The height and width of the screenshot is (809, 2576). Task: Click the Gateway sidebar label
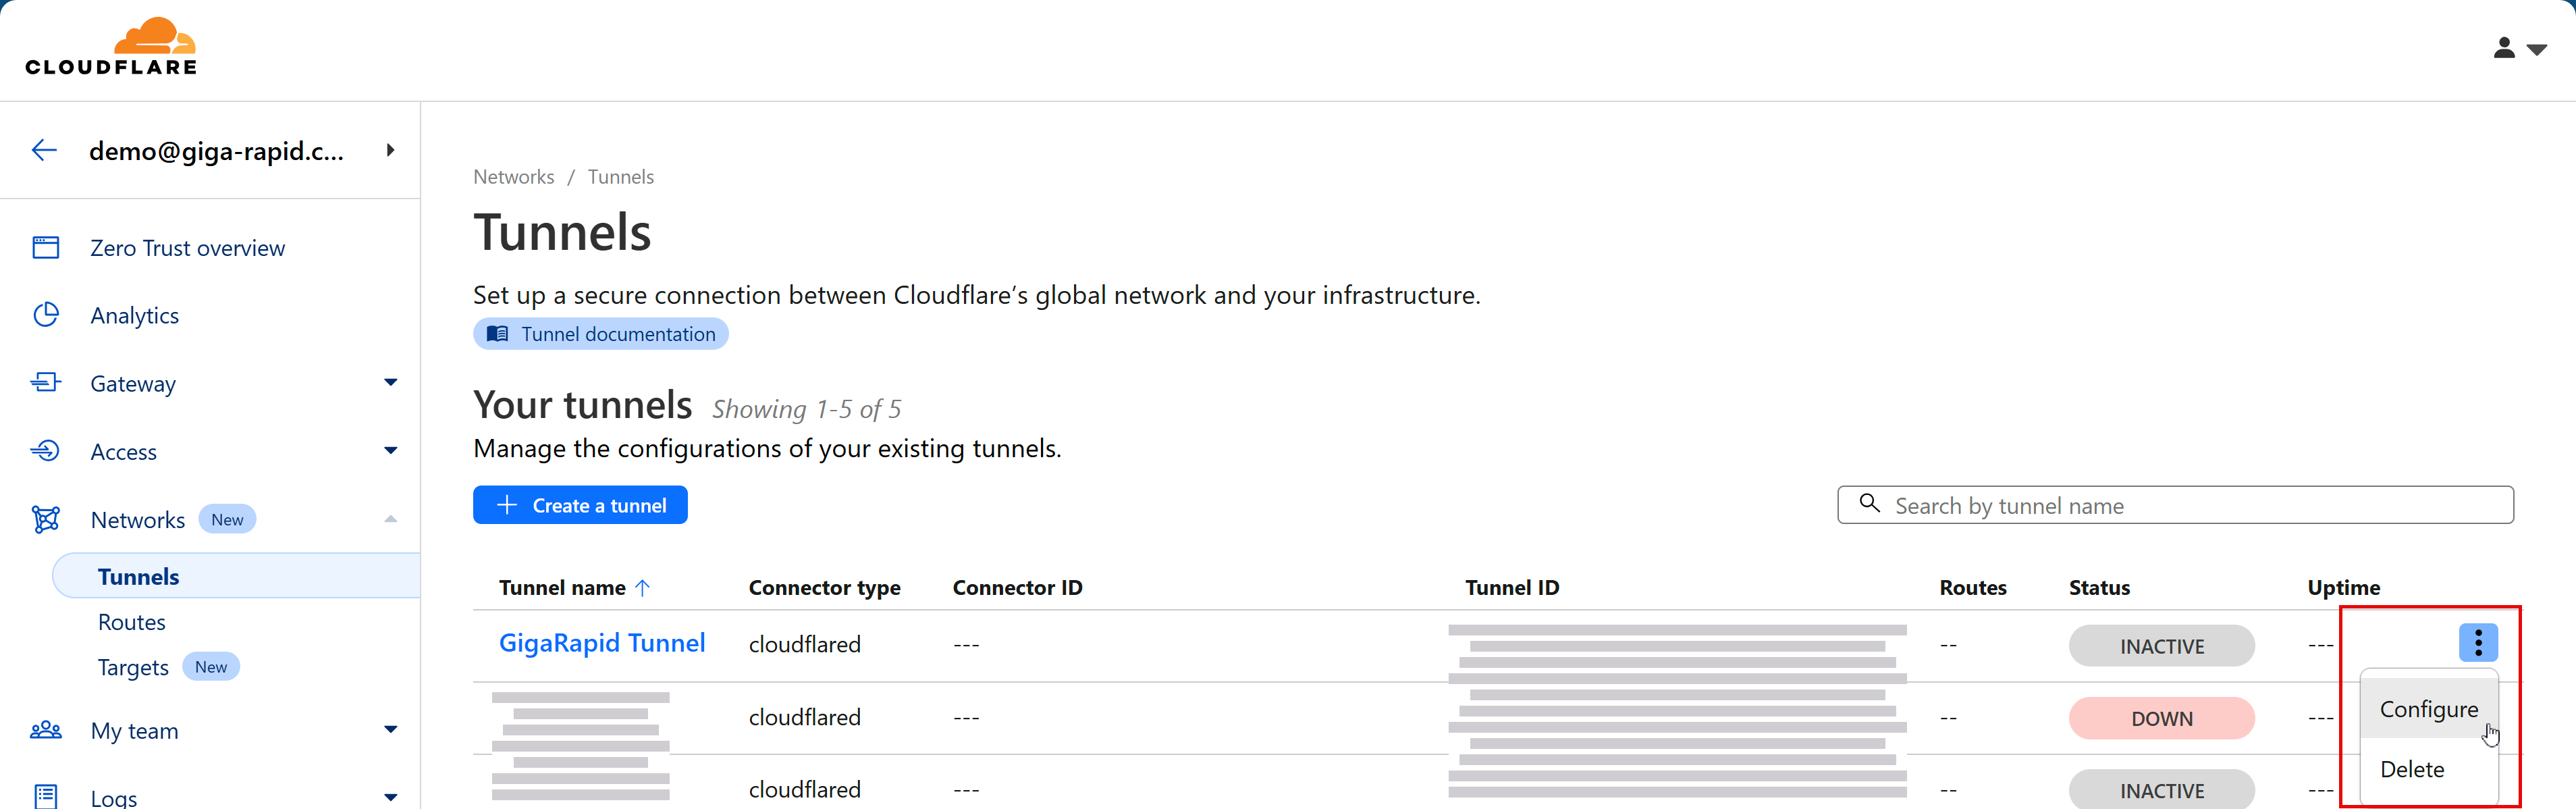coord(133,384)
